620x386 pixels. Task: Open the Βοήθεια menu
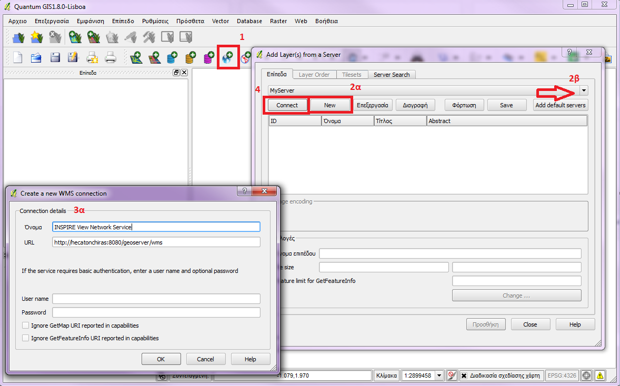tap(327, 21)
